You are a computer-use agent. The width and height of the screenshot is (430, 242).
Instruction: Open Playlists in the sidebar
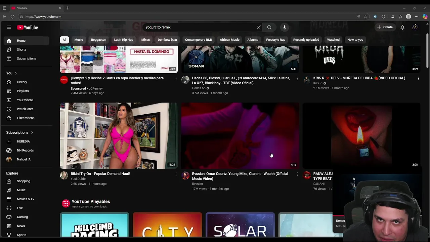[x=27, y=91]
